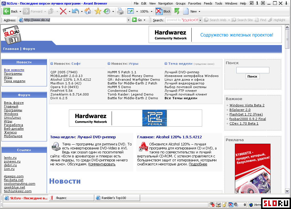This screenshot has width=291, height=209.
Task: Expand the Stop button dropdown arrow
Action: [69, 11]
